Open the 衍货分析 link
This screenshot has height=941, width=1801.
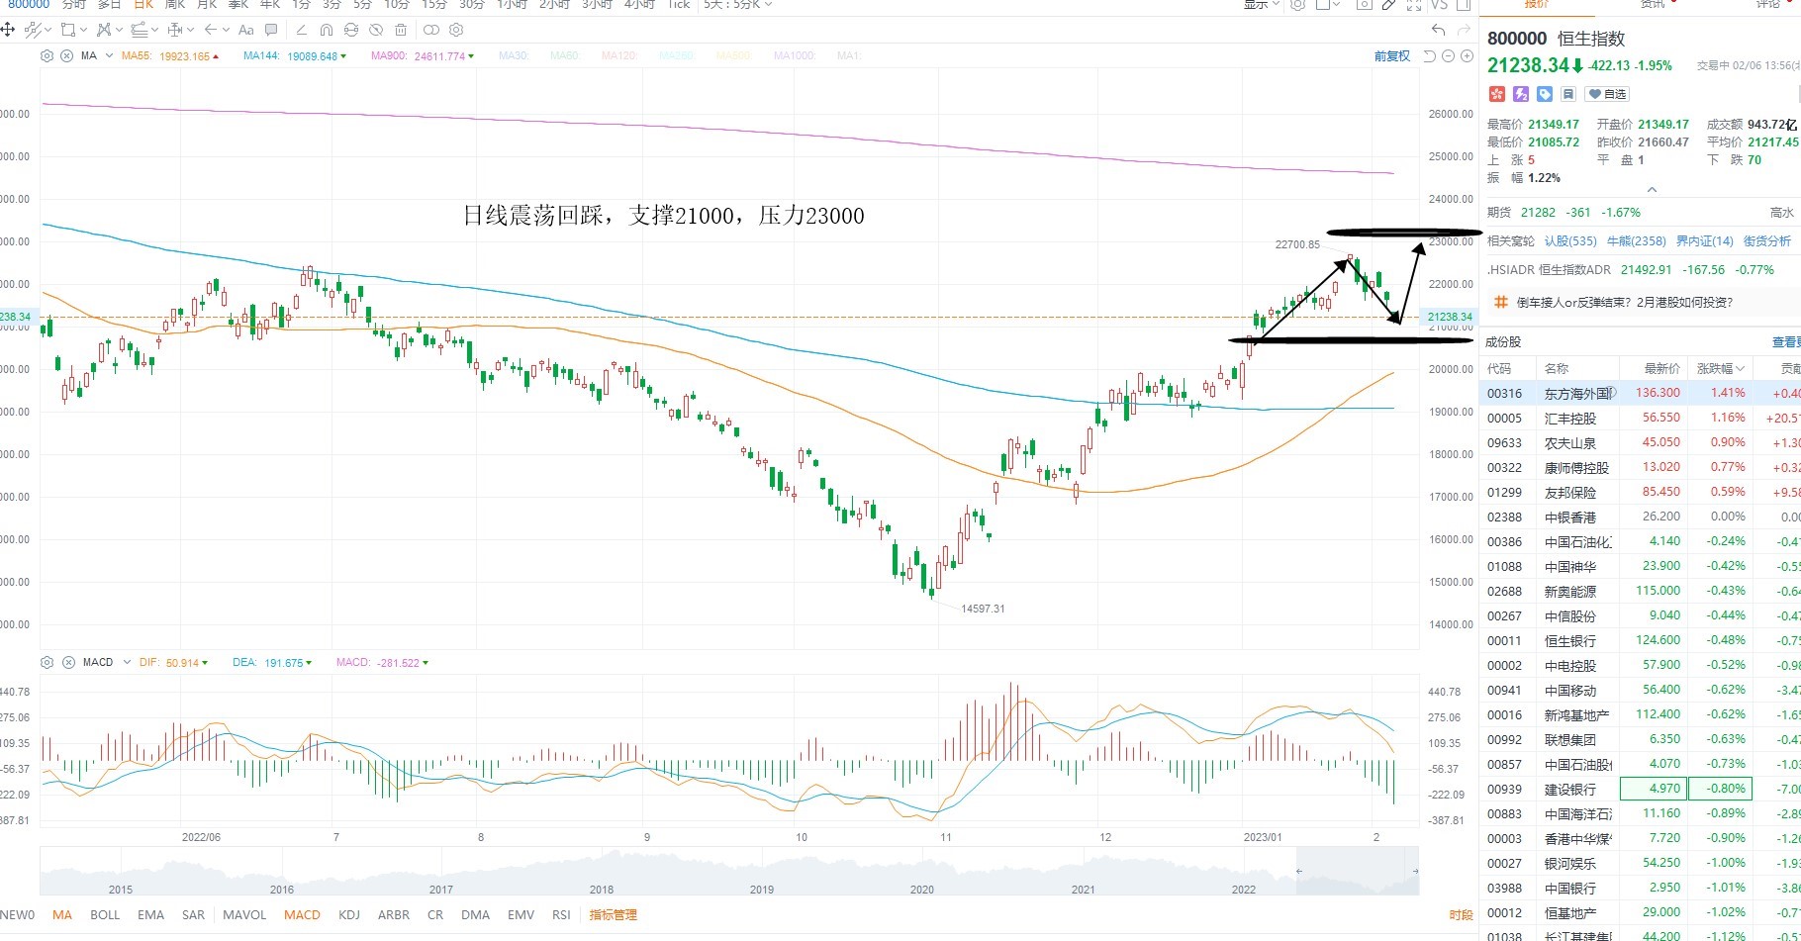[x=1767, y=240]
